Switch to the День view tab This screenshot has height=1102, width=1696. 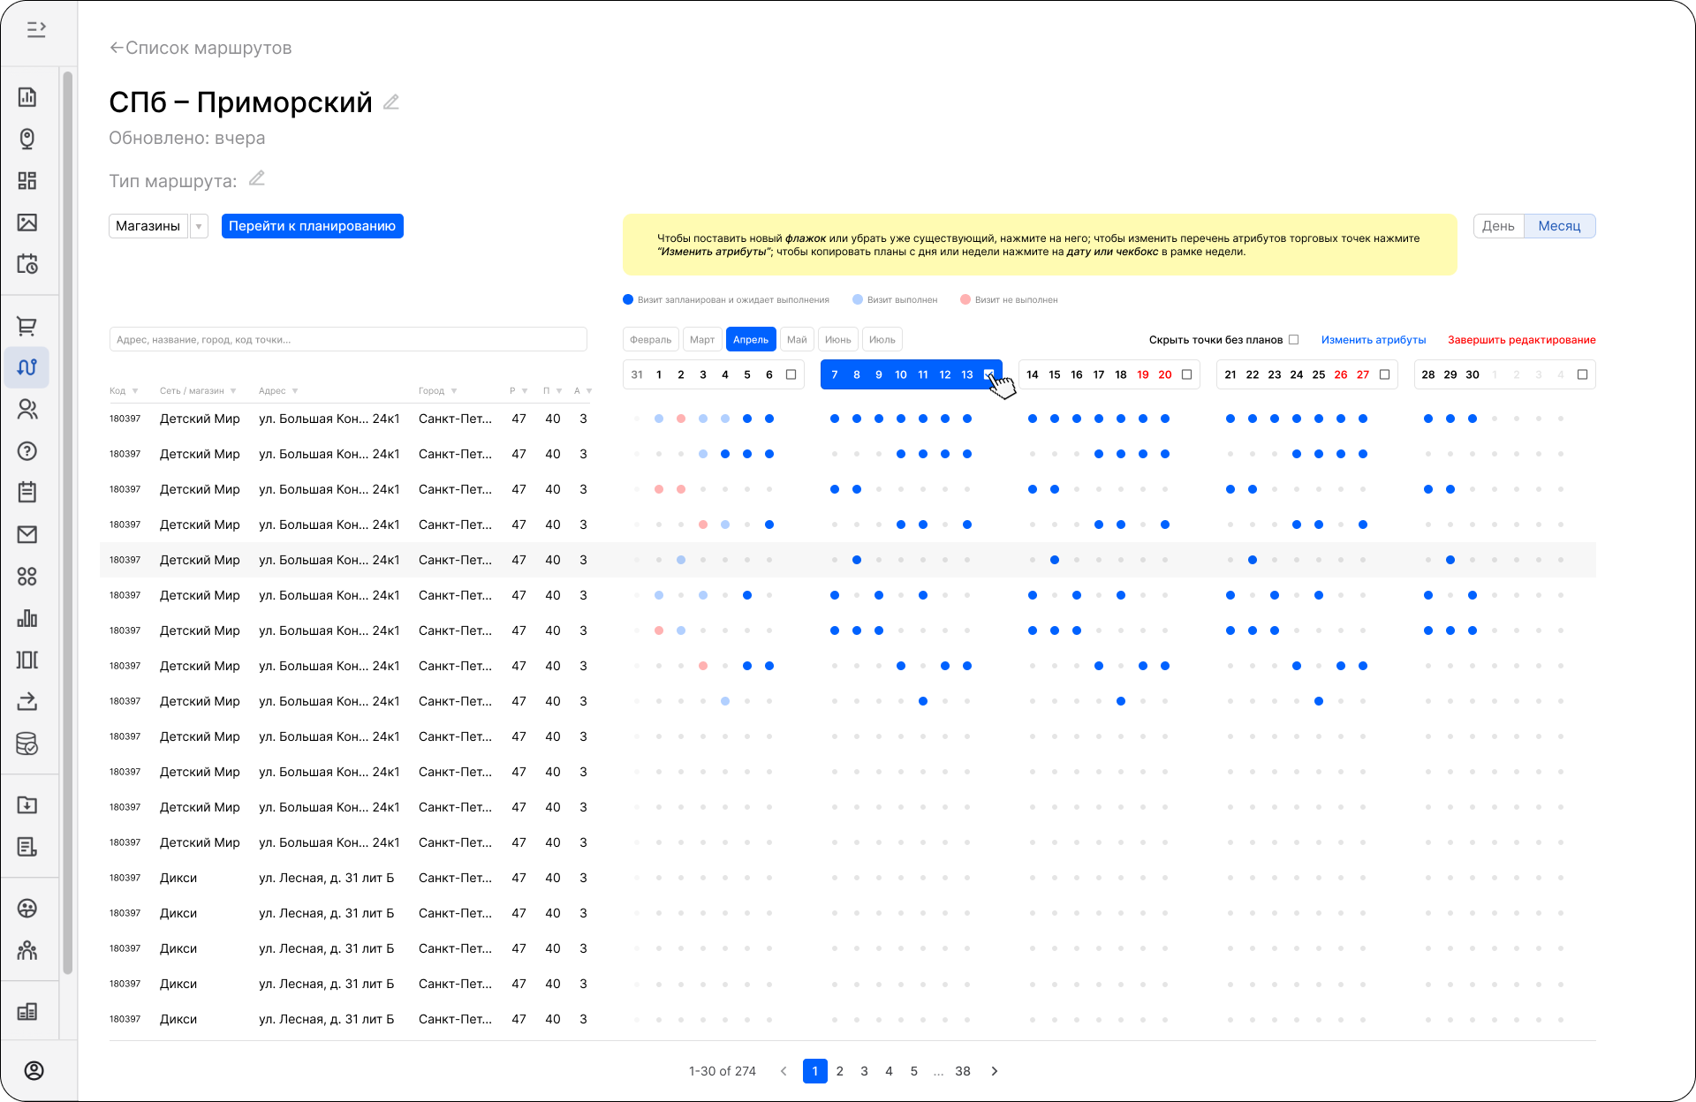(x=1498, y=226)
